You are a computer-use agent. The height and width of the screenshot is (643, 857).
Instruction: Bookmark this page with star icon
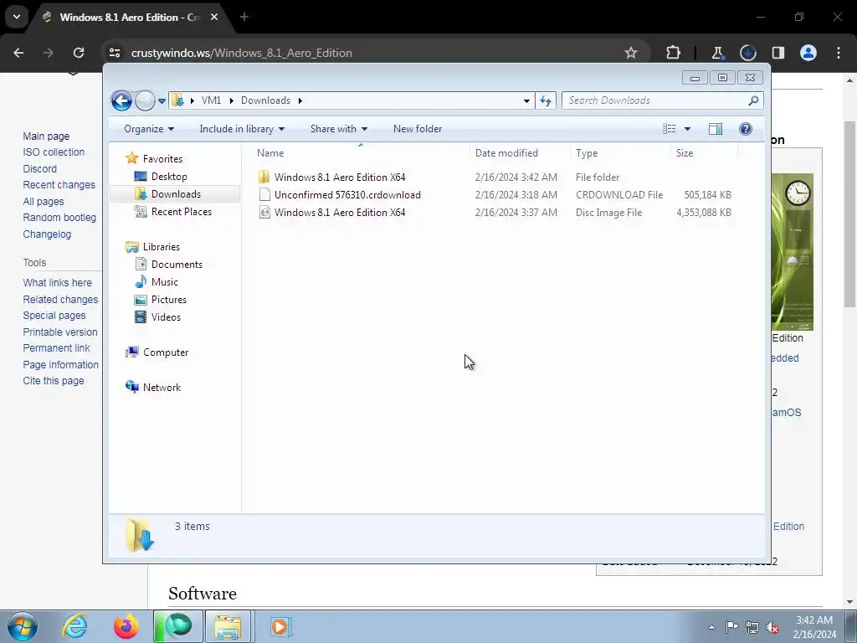pos(631,53)
